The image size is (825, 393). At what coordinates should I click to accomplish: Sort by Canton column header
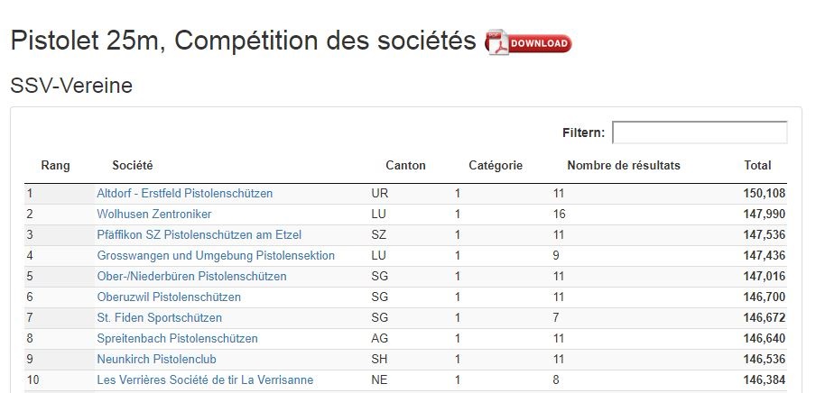(x=405, y=166)
